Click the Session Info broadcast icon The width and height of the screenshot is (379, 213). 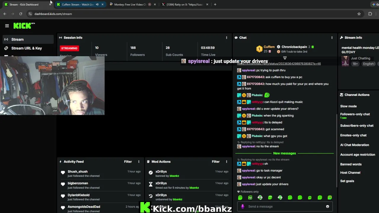pos(60,38)
